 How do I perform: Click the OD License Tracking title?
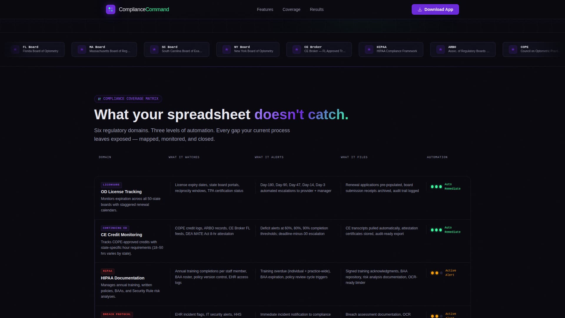point(121,192)
